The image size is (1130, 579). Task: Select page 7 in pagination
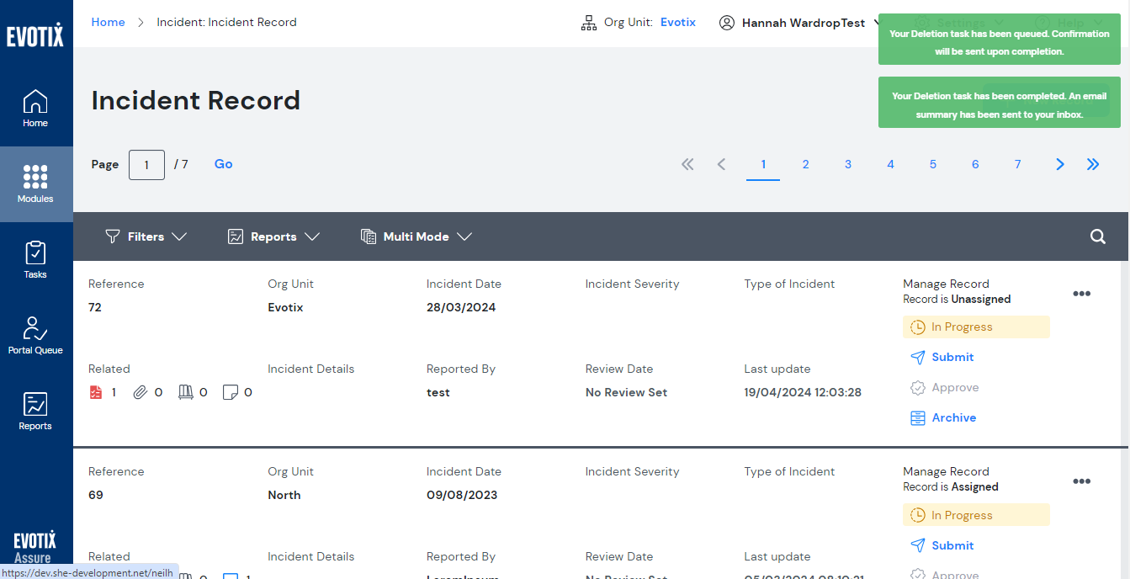[x=1017, y=164]
